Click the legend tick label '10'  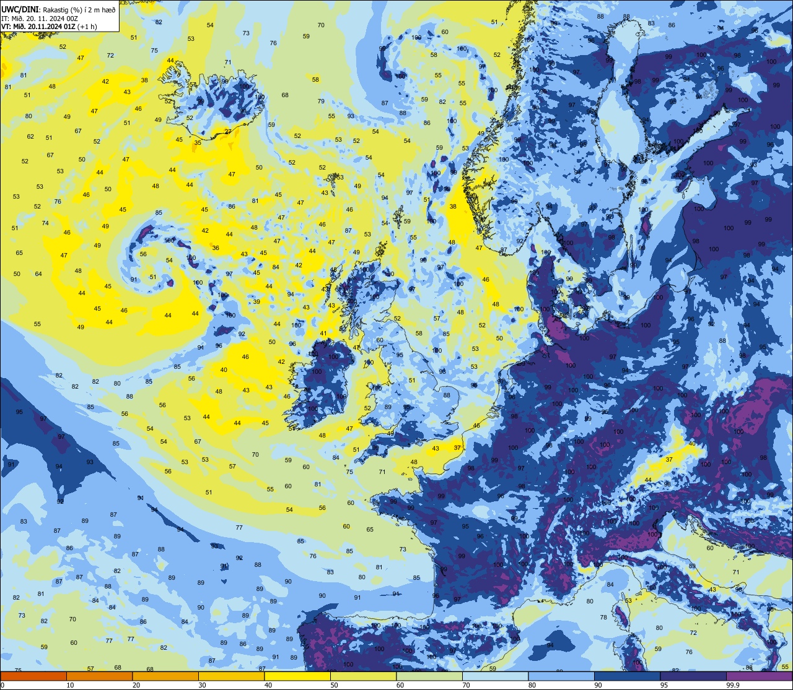[70, 685]
